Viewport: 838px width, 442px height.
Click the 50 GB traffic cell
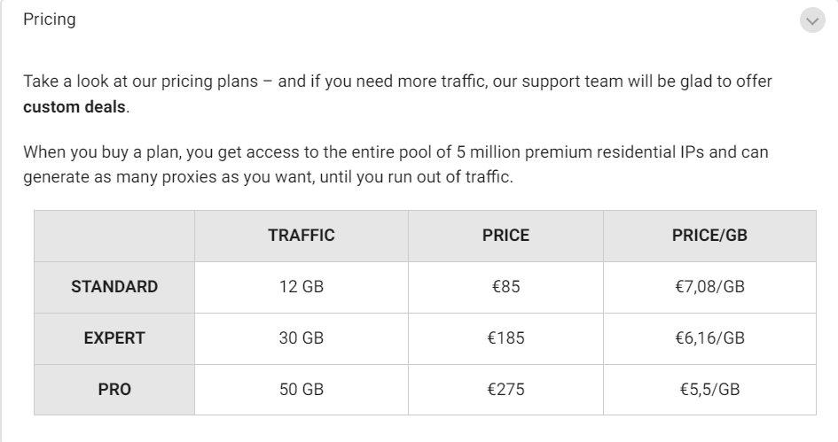(x=302, y=390)
